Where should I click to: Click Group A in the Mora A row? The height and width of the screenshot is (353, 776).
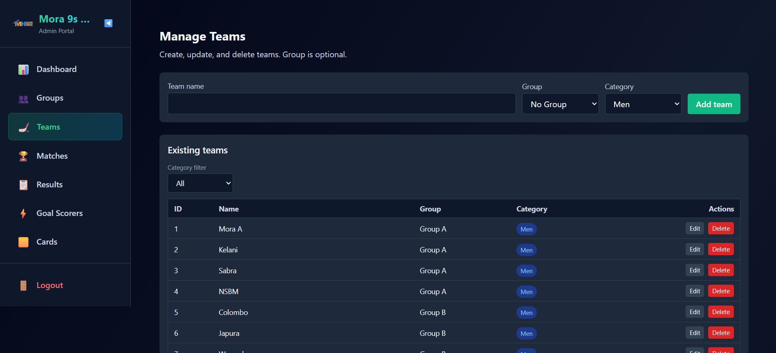point(433,229)
